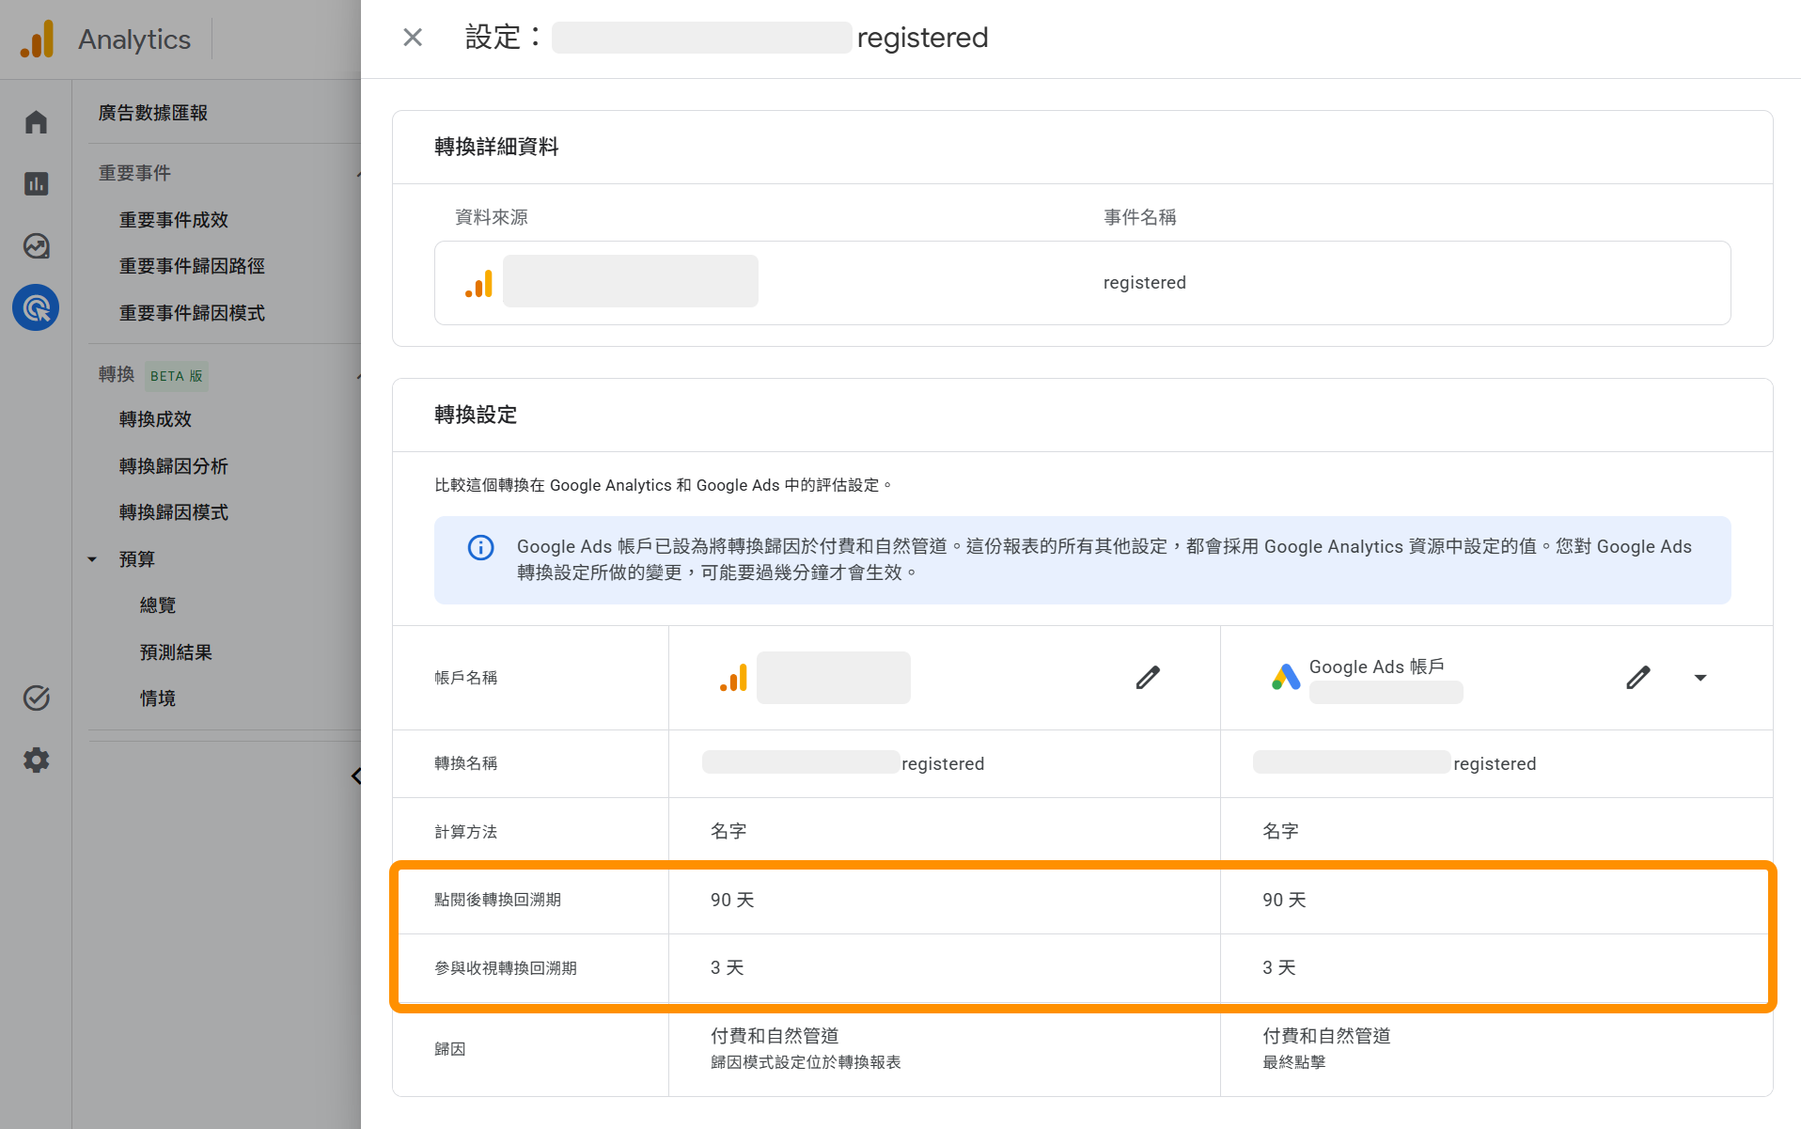Image resolution: width=1801 pixels, height=1129 pixels.
Task: Open 重要事件成效 report
Action: pos(174,220)
